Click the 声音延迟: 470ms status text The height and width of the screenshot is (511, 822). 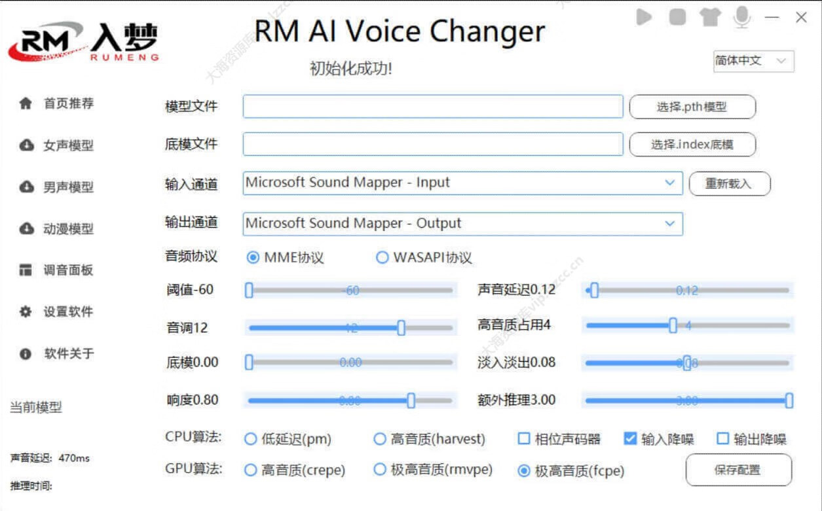tap(50, 459)
